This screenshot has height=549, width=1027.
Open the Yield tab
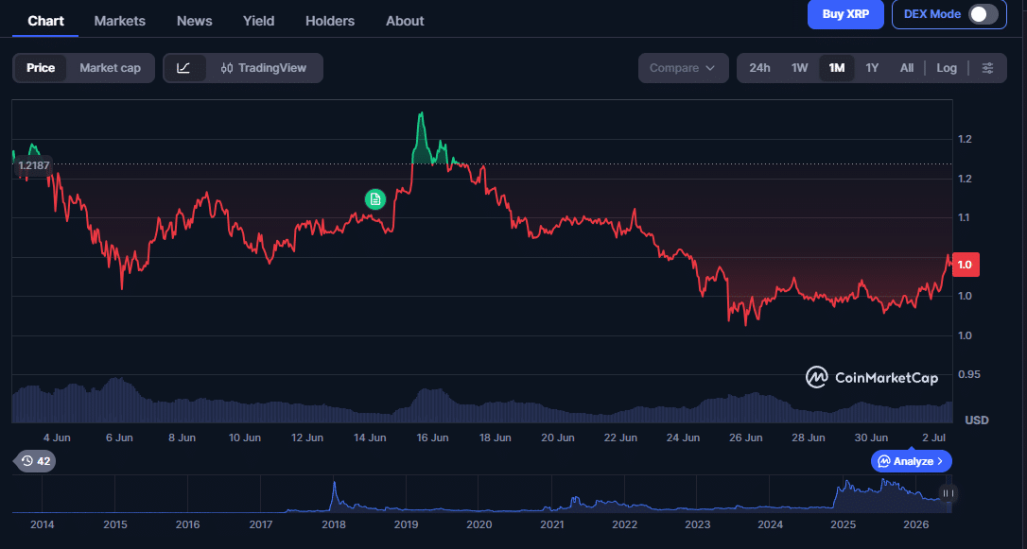pos(259,21)
